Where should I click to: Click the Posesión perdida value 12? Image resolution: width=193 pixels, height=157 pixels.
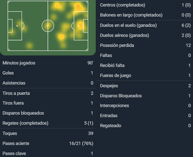click(188, 45)
